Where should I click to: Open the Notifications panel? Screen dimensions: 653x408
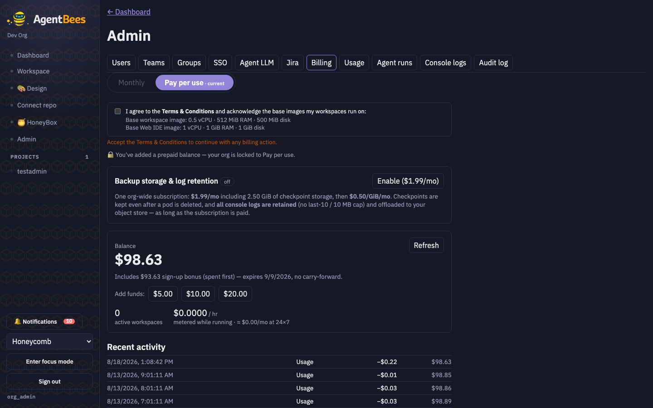coord(44,321)
